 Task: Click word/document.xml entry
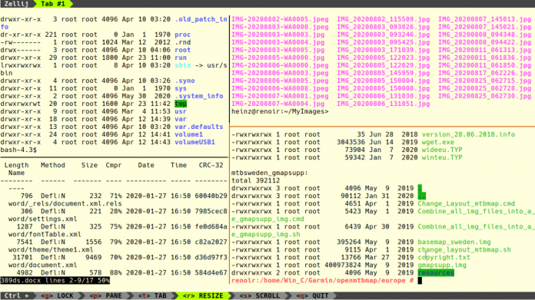42,265
